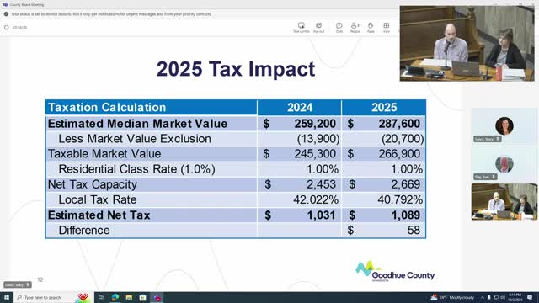Viewport: 539px width, 303px height.
Task: Select the lower boardroom video thumbnail
Action: click(504, 202)
